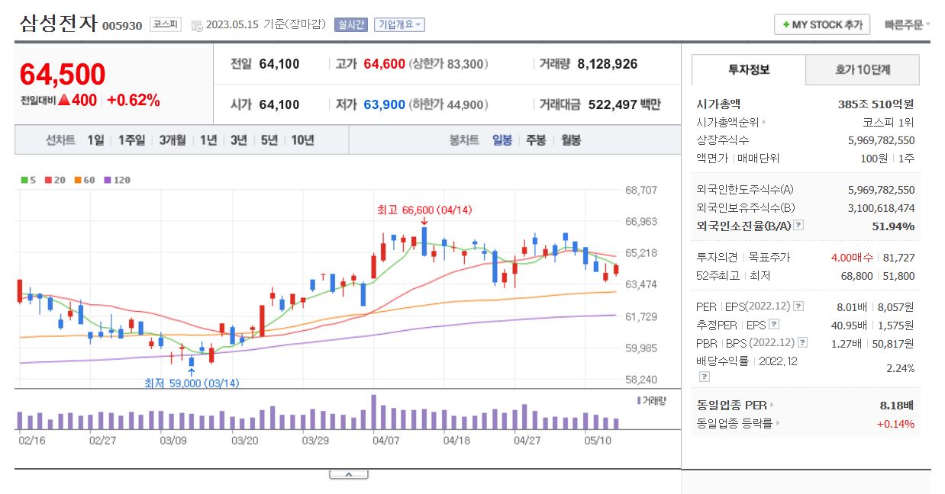Open help icon under 배당수익률
This screenshot has height=494, width=945.
[x=704, y=377]
